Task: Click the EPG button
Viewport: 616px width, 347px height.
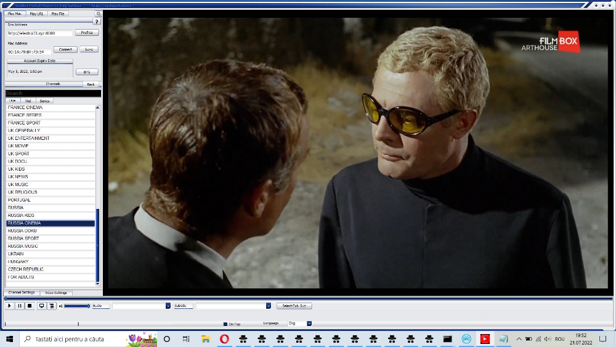Action: coord(87,72)
